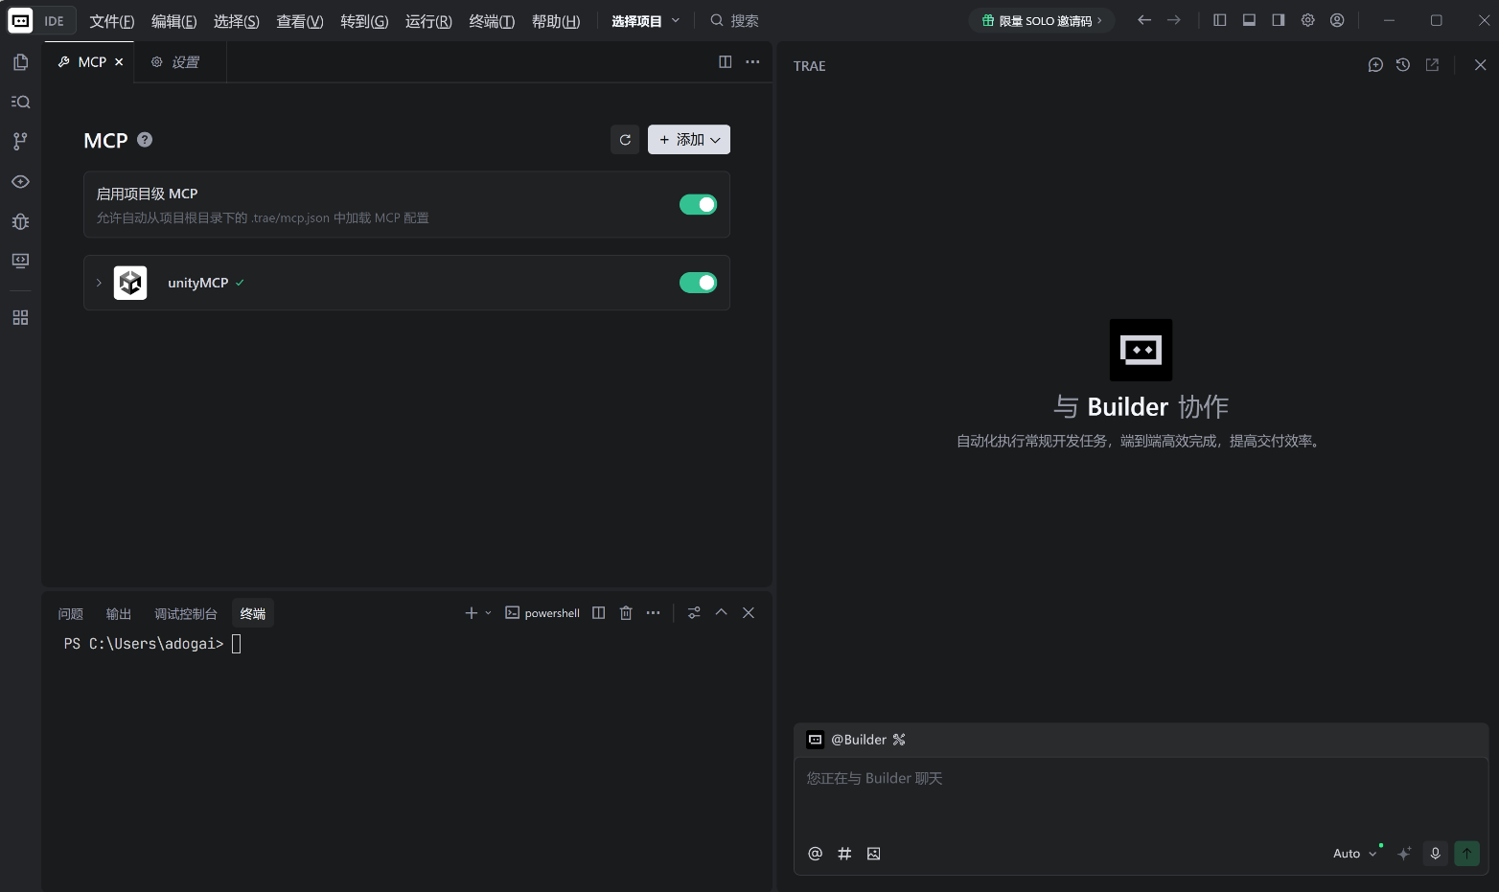Split the editor layout
This screenshot has width=1499, height=892.
[x=726, y=61]
